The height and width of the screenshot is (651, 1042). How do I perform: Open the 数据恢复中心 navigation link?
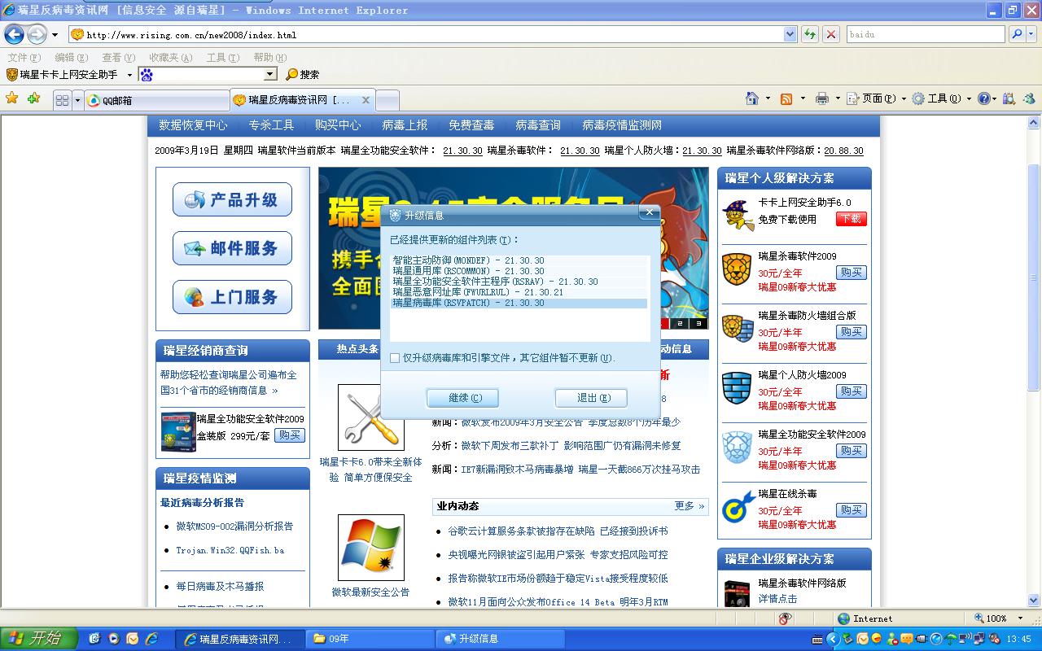click(x=193, y=125)
